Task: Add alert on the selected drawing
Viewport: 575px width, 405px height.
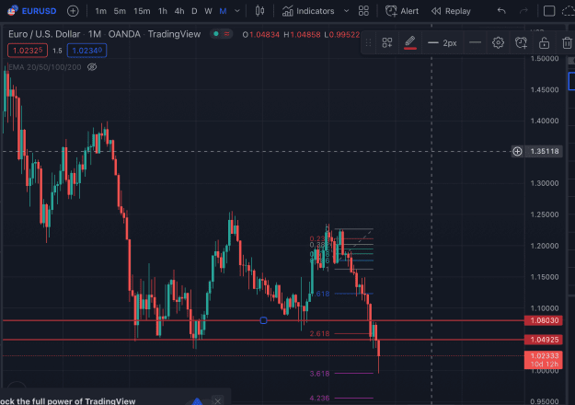Action: [521, 43]
